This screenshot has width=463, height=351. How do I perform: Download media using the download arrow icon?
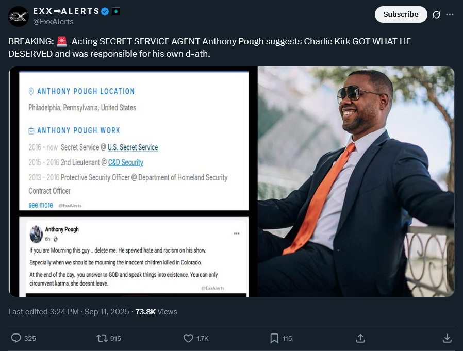tap(447, 338)
